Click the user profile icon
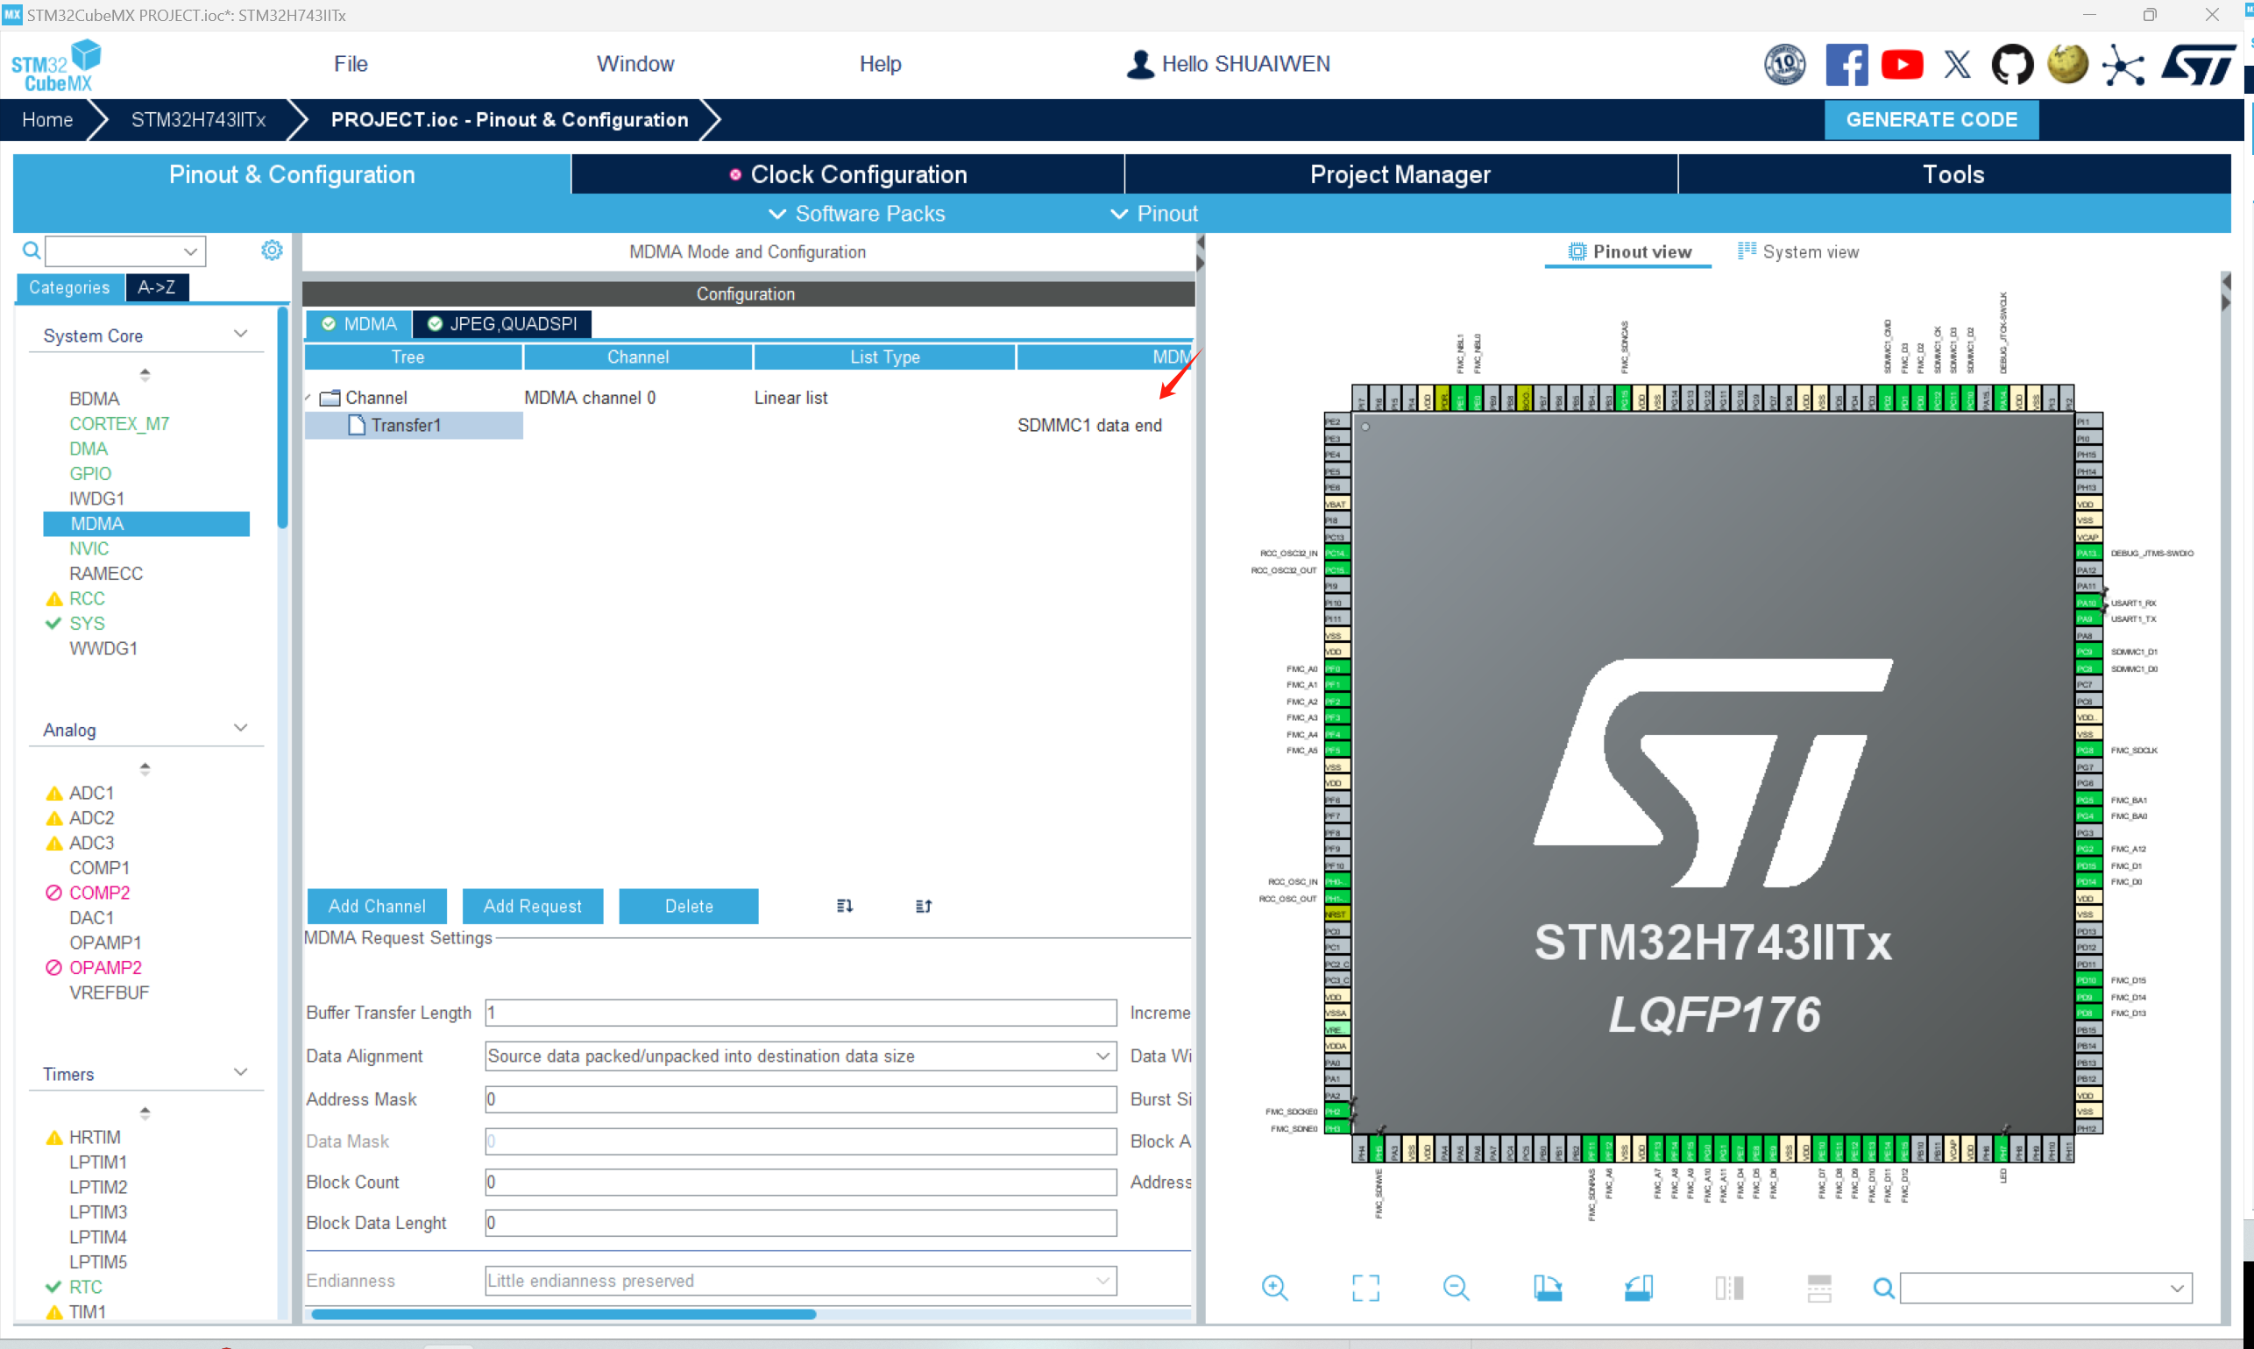2254x1349 pixels. tap(1140, 64)
